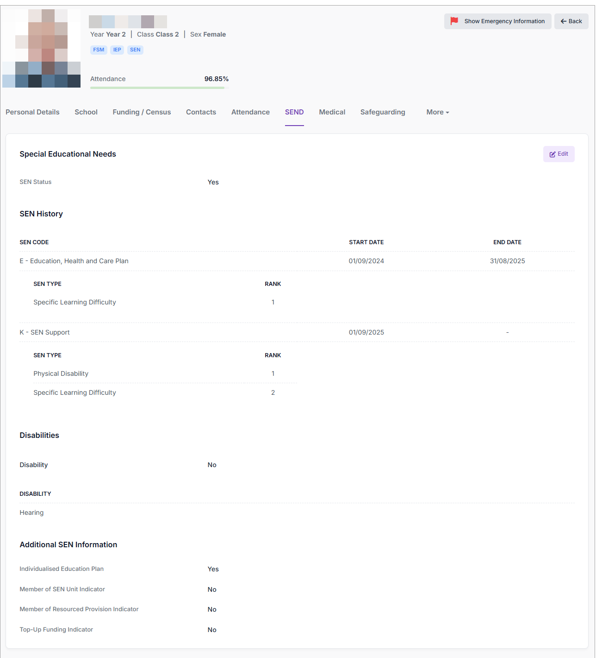Click Show Emergency Information button
The width and height of the screenshot is (596, 658).
pyautogui.click(x=504, y=21)
